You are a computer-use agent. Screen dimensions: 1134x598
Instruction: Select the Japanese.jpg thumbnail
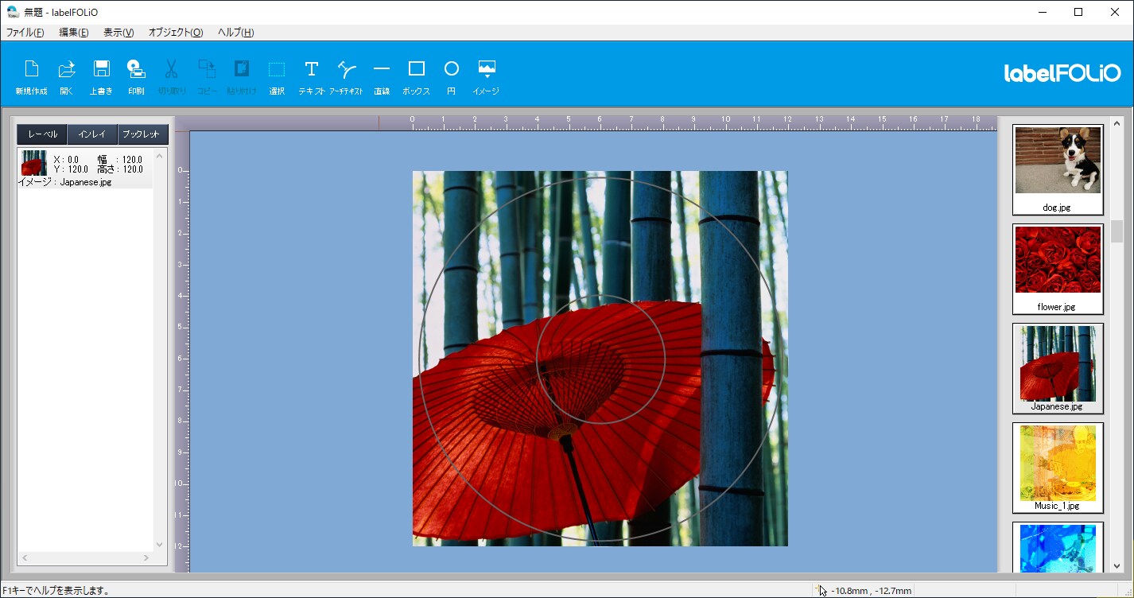click(x=1058, y=368)
